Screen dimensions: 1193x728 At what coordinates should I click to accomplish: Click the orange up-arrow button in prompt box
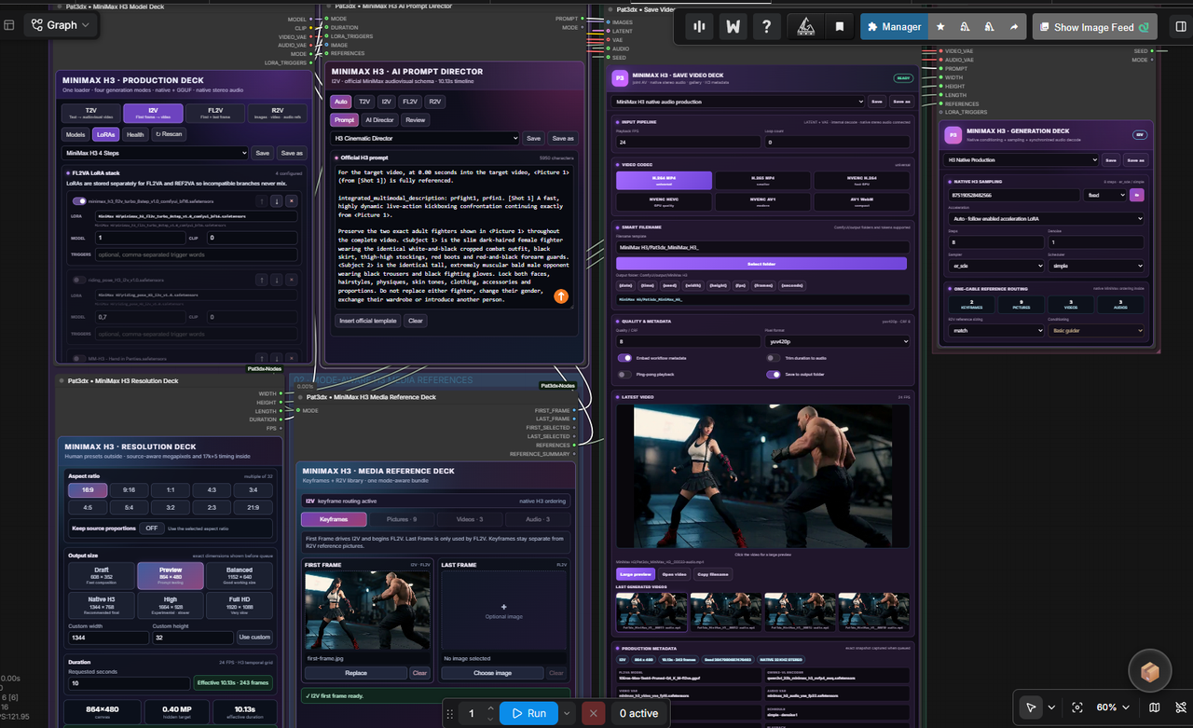click(561, 296)
